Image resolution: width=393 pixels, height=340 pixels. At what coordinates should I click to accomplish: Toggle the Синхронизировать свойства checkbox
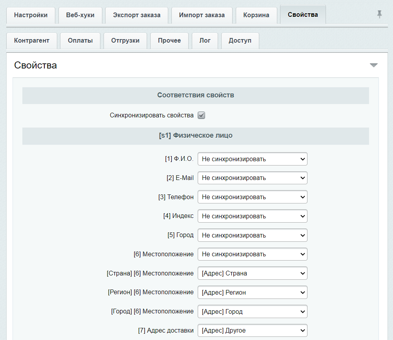click(201, 115)
